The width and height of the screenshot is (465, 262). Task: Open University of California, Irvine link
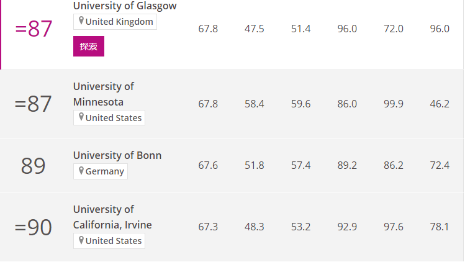[x=112, y=217]
